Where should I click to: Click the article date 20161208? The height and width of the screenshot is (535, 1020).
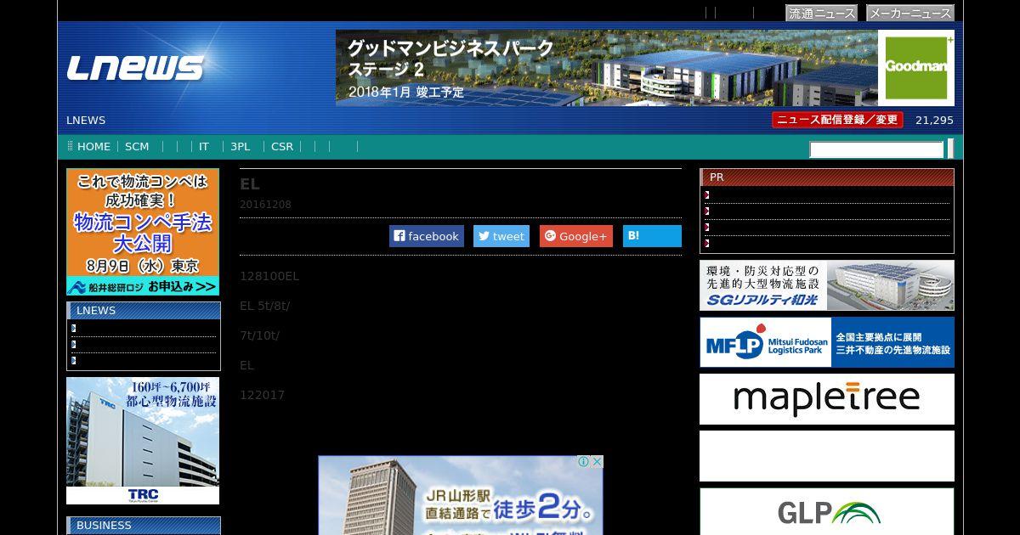[265, 205]
